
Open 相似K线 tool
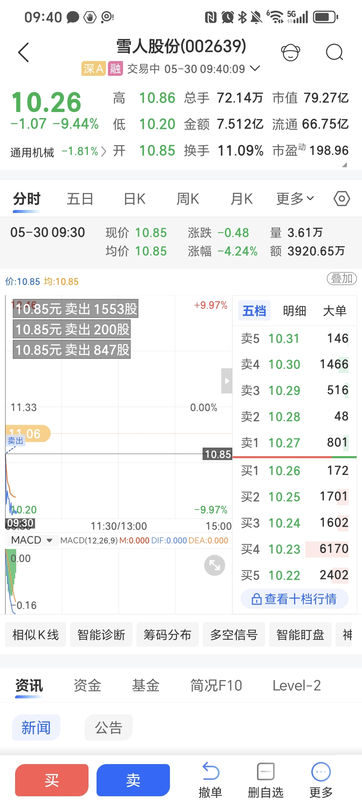click(36, 635)
